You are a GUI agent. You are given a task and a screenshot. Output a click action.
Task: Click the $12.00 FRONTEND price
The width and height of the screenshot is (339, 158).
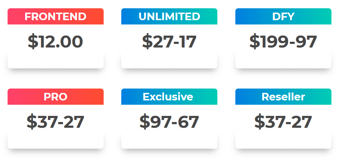click(x=55, y=41)
